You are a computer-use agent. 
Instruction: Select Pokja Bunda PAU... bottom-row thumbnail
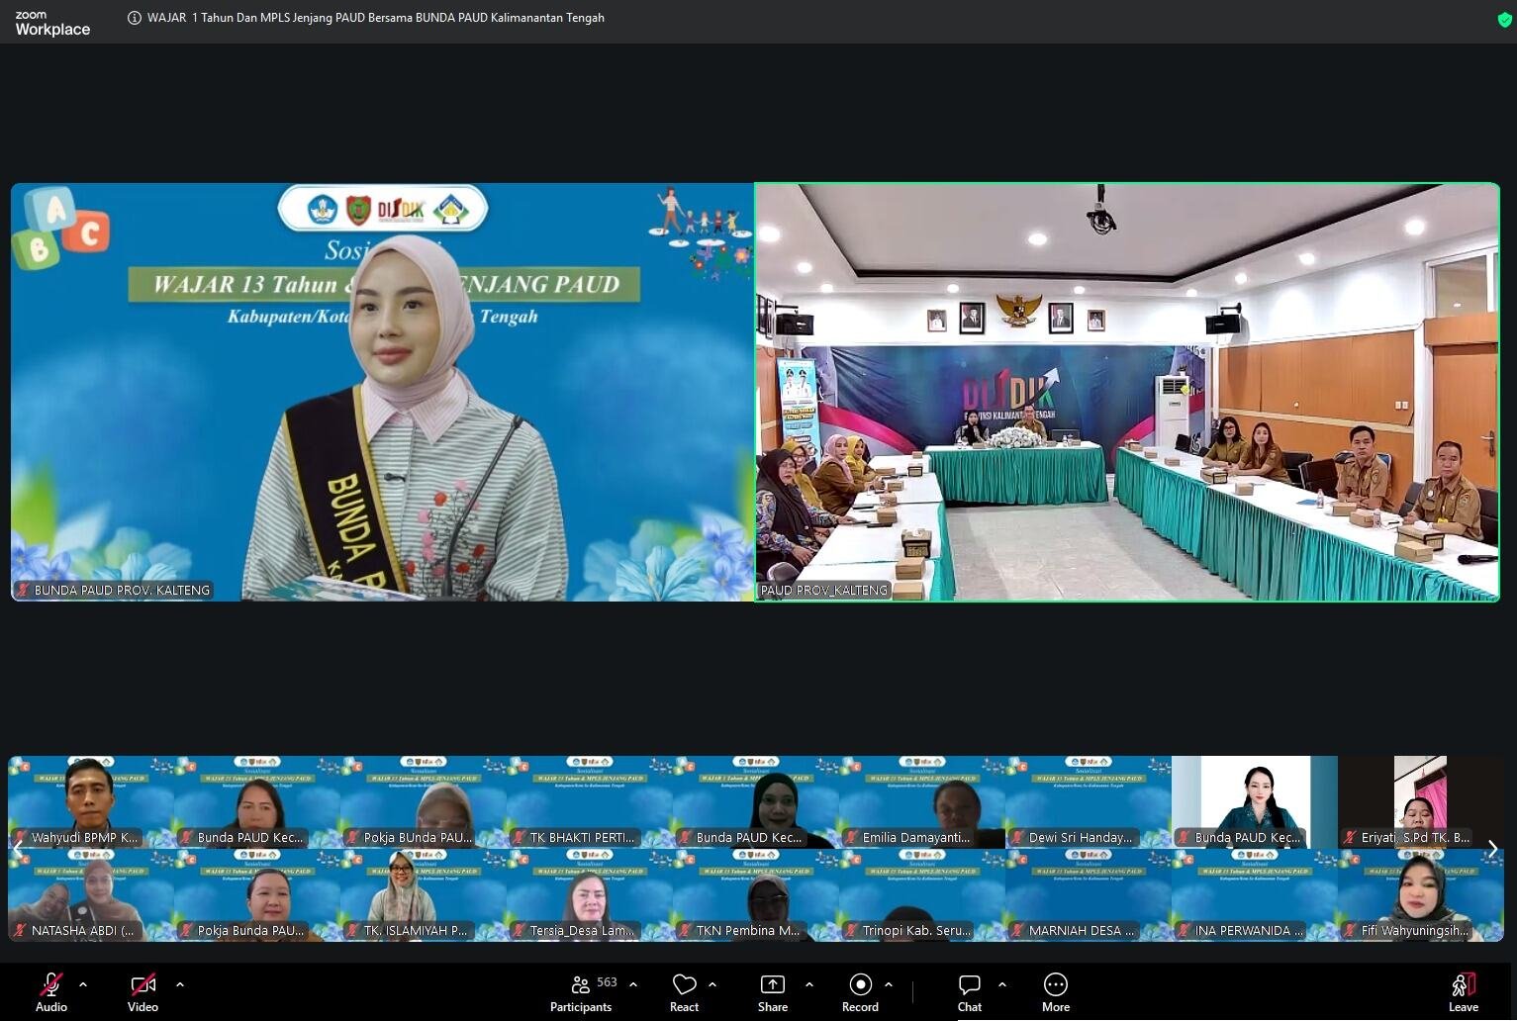coord(257,895)
